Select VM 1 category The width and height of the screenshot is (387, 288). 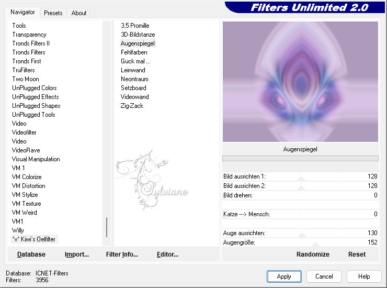18,168
